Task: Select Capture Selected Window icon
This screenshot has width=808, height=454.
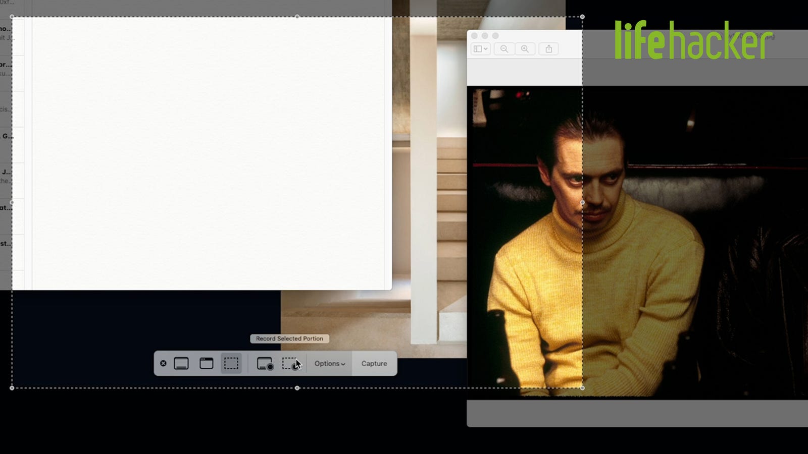Action: pos(207,363)
